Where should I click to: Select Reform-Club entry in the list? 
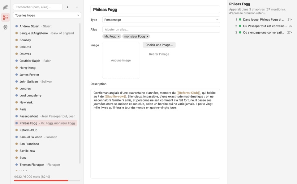[x=46, y=130]
